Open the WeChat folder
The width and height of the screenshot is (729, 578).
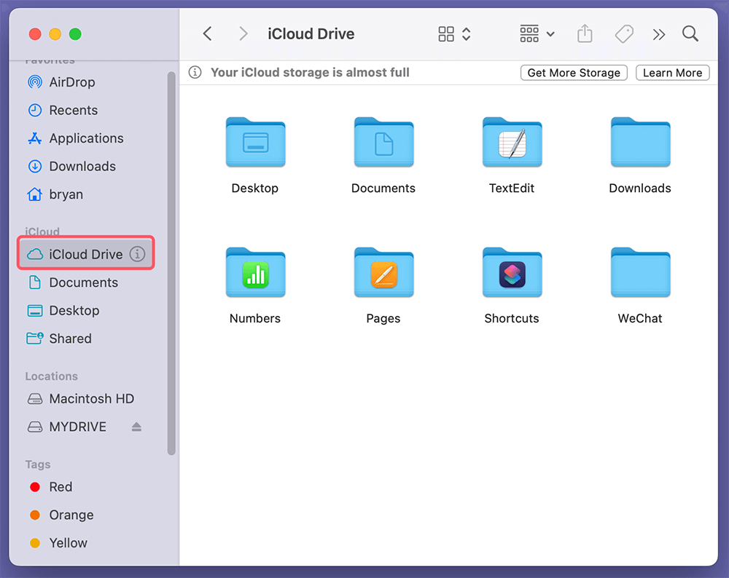point(639,273)
